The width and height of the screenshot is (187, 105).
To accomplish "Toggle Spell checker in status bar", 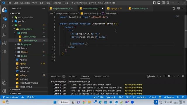I will click(x=152, y=97).
